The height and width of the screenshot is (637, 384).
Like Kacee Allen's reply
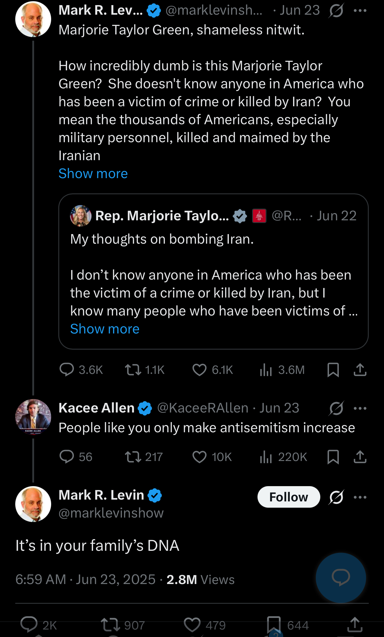click(199, 457)
